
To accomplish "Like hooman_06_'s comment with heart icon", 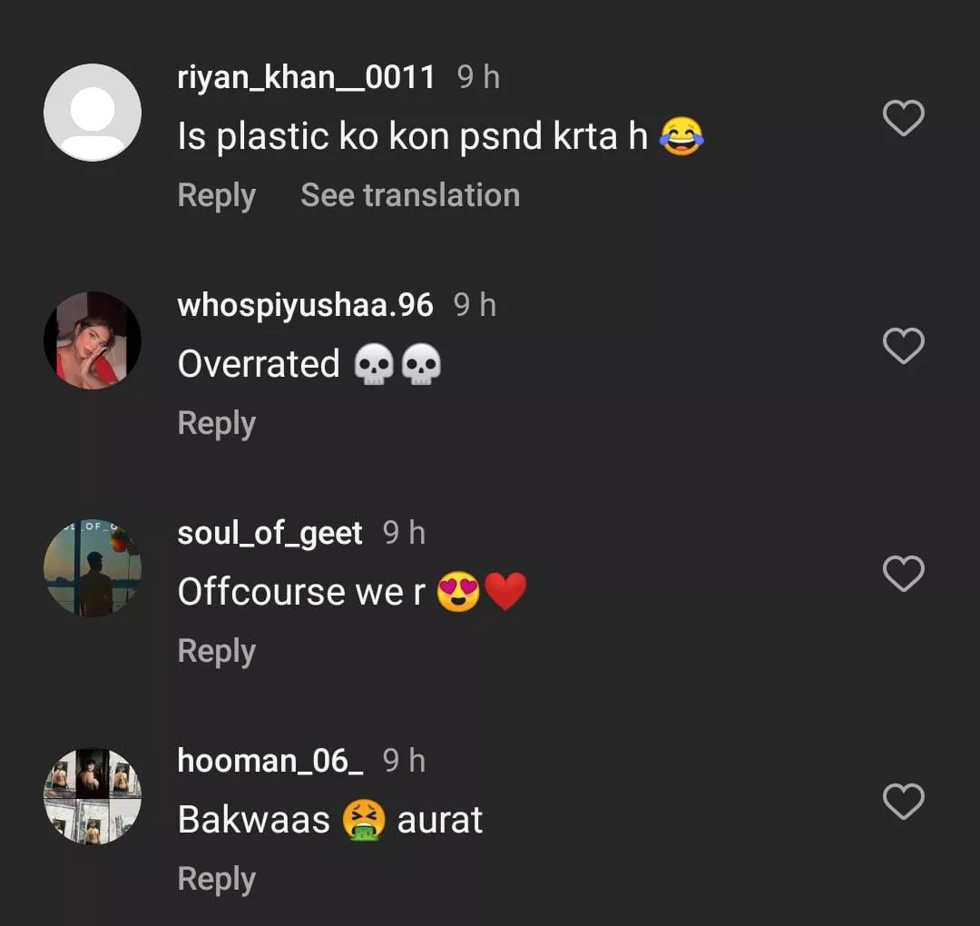I will pos(903,803).
